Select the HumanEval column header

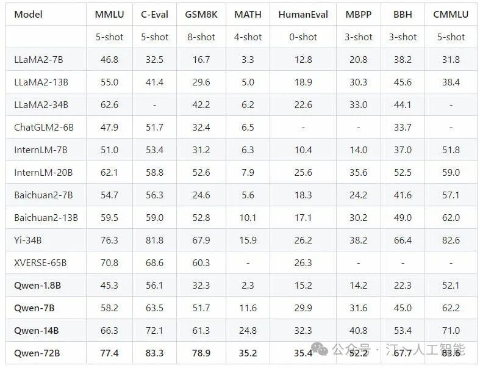(x=303, y=14)
